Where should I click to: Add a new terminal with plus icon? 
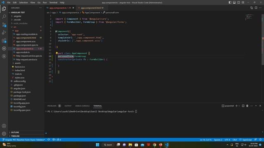coord(236,106)
